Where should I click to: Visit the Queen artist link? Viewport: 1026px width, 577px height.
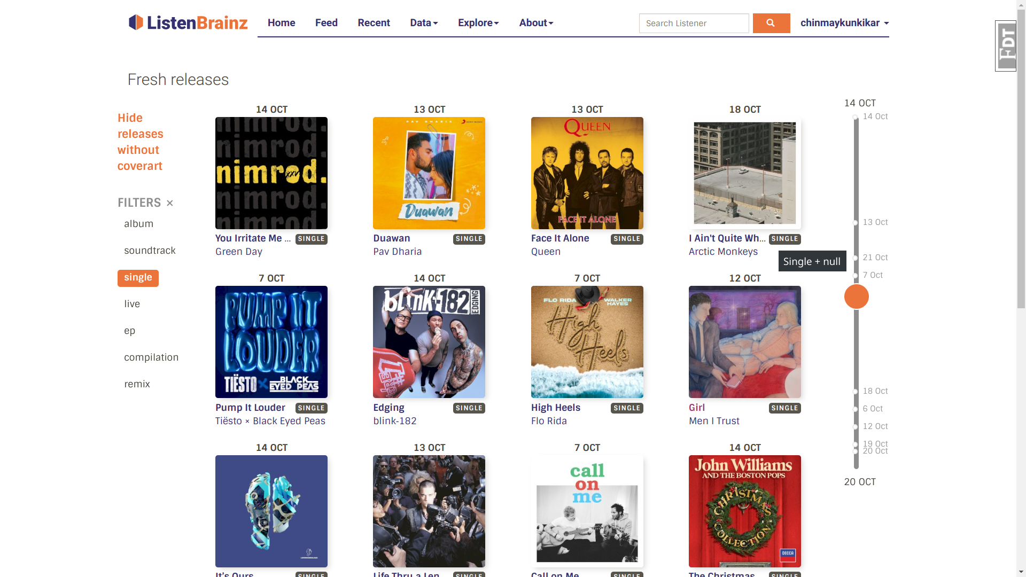click(546, 252)
